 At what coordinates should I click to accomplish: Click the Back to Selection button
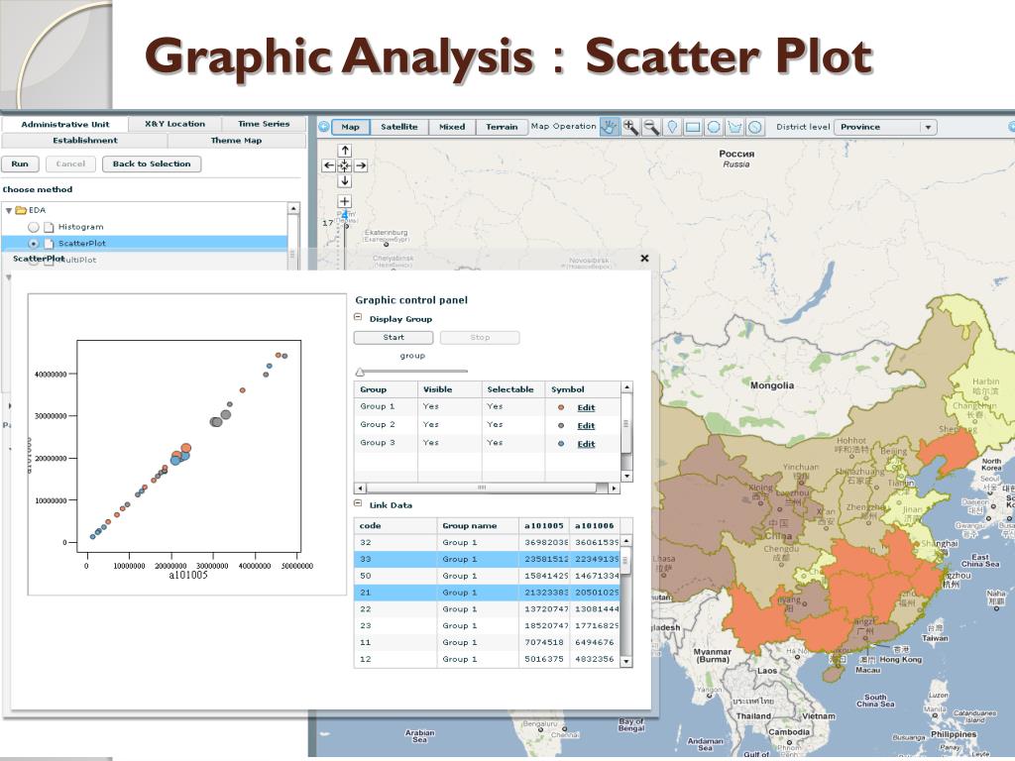pyautogui.click(x=152, y=163)
